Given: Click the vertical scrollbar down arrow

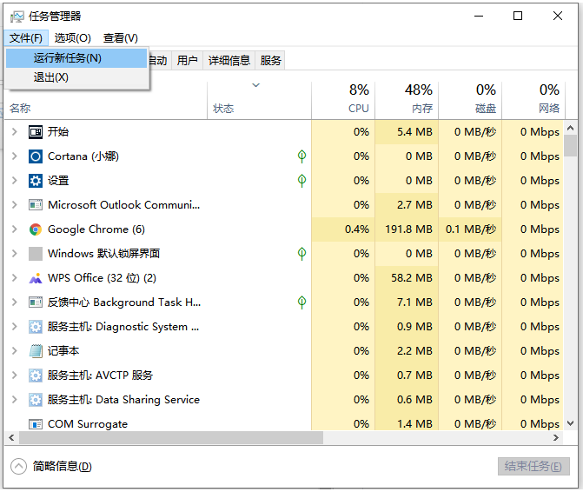Looking at the screenshot, I should [570, 423].
